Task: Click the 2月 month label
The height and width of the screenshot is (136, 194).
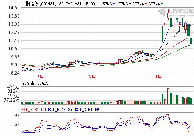Action: click(x=40, y=77)
